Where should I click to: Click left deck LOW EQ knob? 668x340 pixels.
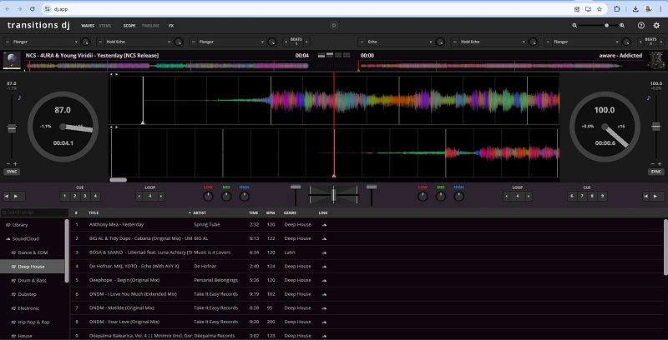[208, 197]
